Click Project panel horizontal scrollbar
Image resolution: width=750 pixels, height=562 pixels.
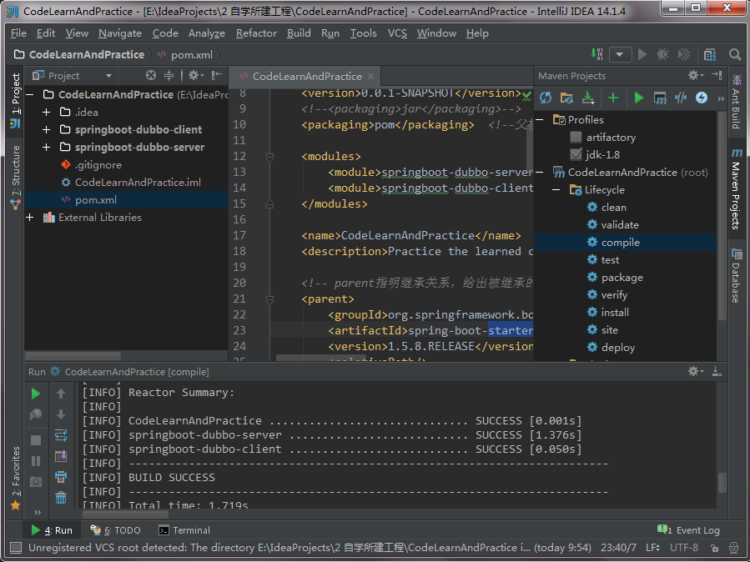click(x=73, y=355)
